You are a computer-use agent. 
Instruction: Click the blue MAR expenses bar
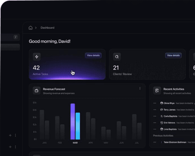(78, 126)
